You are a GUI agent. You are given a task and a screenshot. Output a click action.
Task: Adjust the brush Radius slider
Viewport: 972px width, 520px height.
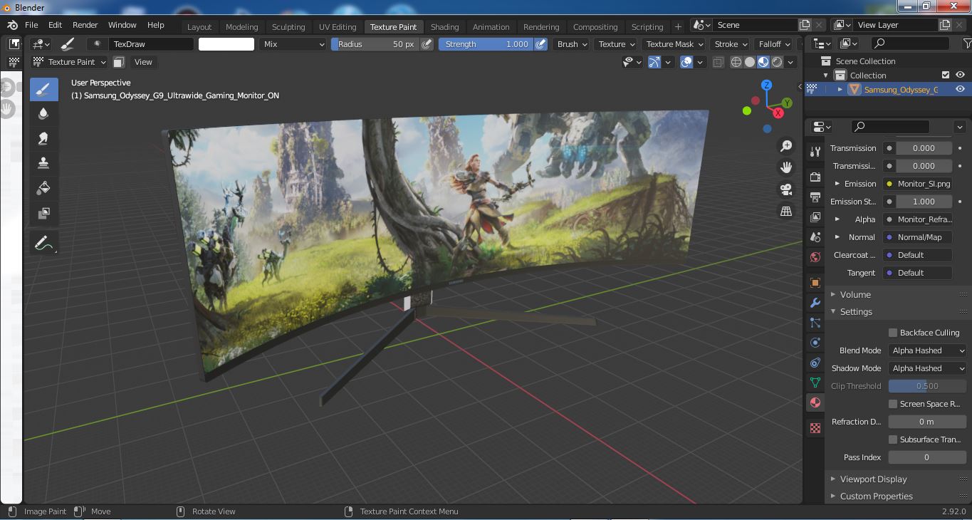click(375, 44)
